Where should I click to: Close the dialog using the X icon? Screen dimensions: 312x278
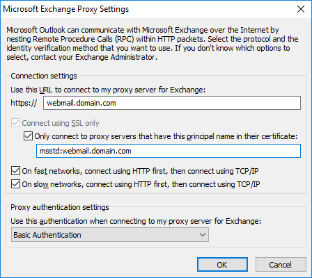tap(301, 9)
